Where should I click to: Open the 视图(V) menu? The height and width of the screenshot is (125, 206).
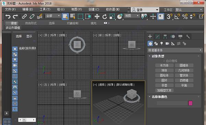[77, 9]
